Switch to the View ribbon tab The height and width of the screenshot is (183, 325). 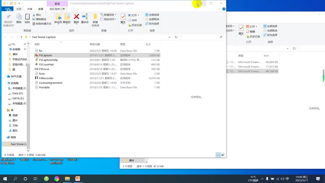tap(41, 9)
